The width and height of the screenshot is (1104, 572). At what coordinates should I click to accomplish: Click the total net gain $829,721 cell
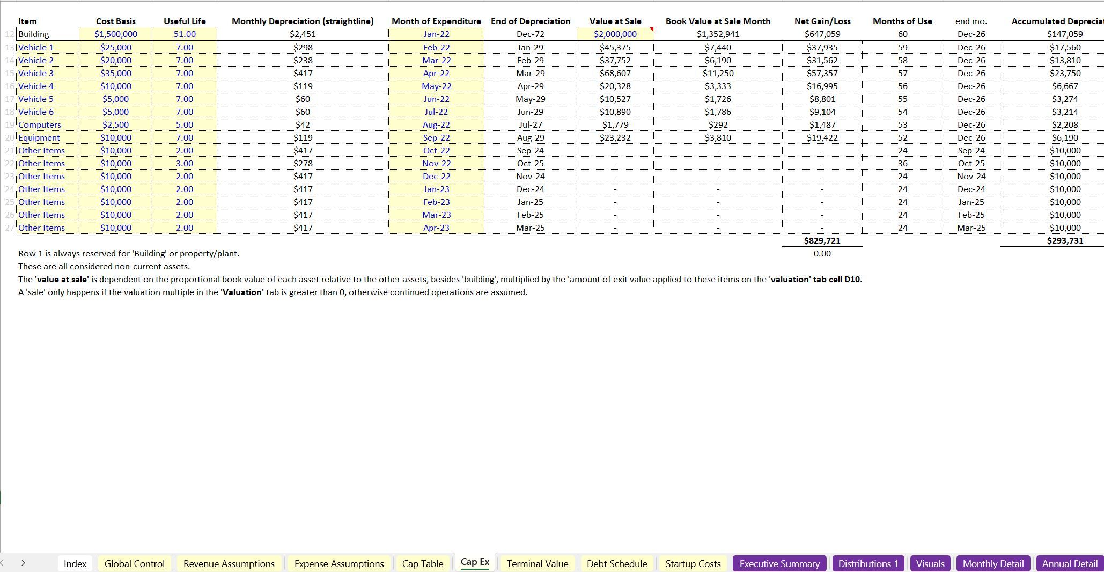pyautogui.click(x=822, y=240)
